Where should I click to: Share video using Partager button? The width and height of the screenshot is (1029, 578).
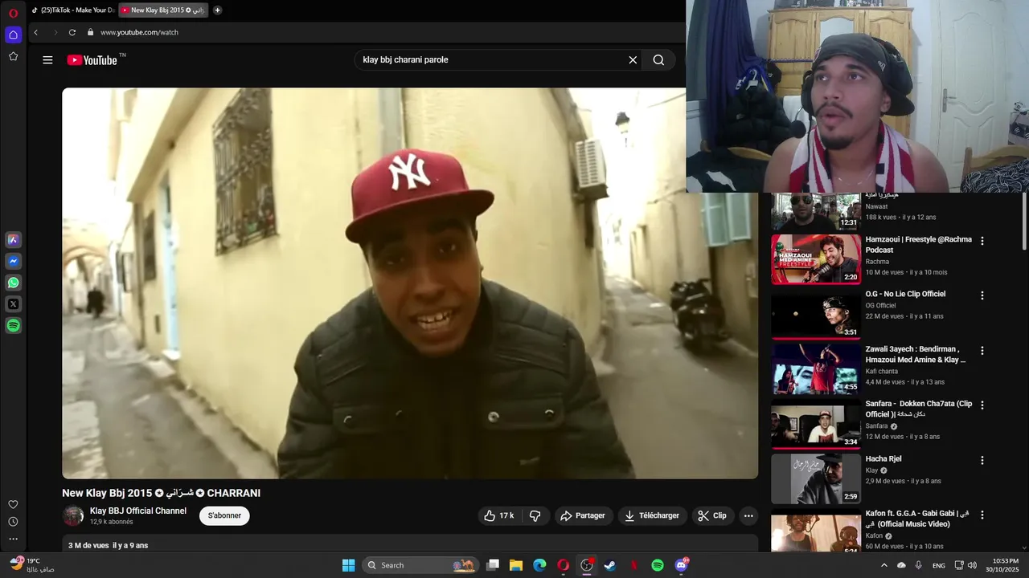click(x=584, y=515)
